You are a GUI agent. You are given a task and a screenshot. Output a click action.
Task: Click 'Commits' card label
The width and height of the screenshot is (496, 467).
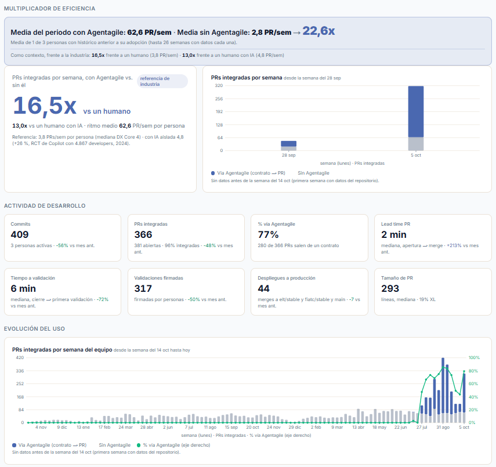pyautogui.click(x=20, y=224)
